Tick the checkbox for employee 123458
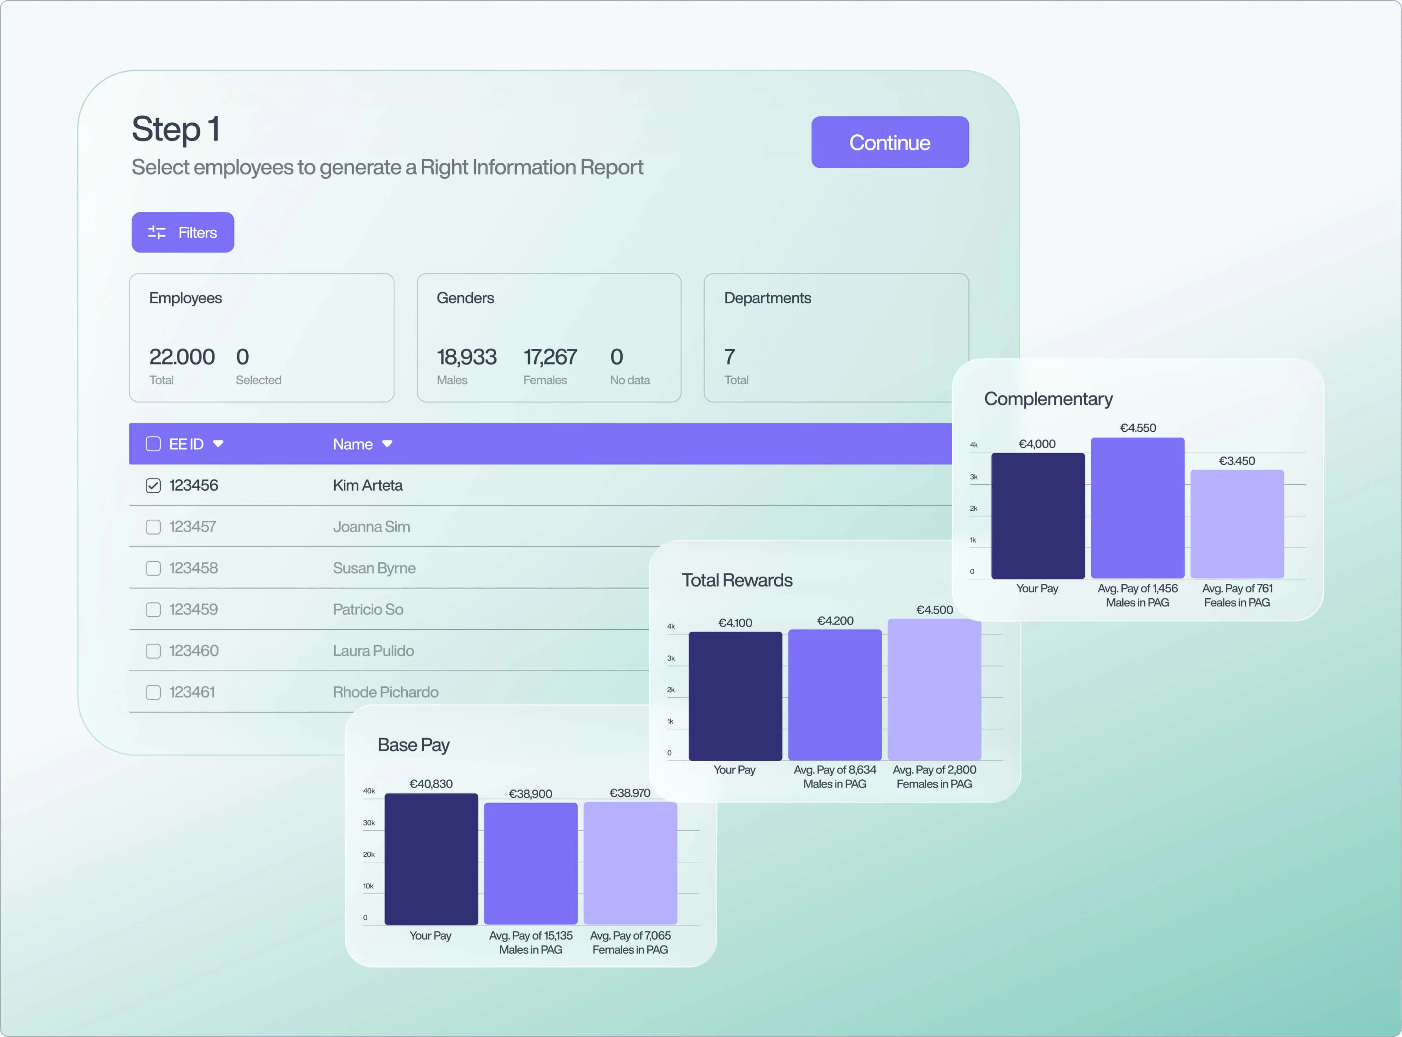Image resolution: width=1402 pixels, height=1037 pixels. pos(153,568)
